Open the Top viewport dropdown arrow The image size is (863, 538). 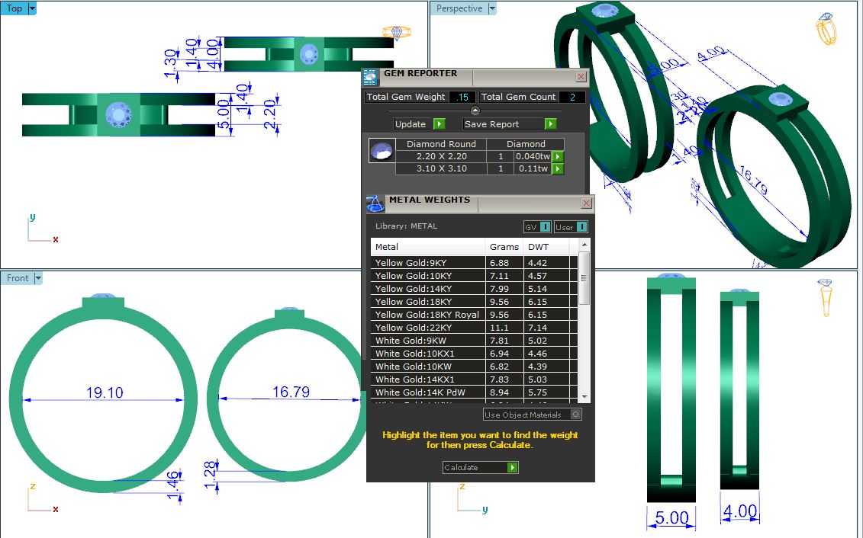pyautogui.click(x=32, y=8)
